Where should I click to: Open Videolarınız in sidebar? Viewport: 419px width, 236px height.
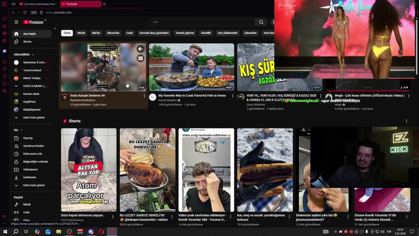click(32, 169)
